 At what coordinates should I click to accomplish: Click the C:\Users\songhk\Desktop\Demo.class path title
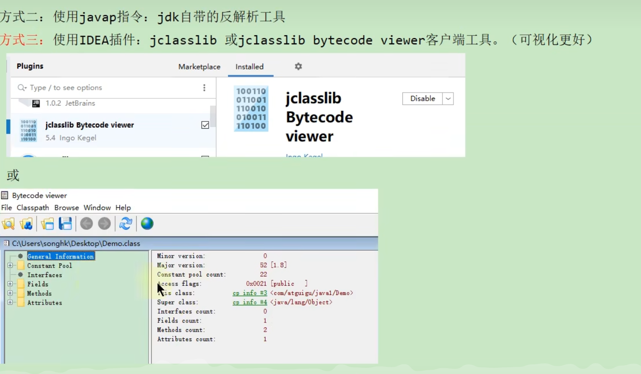[76, 243]
